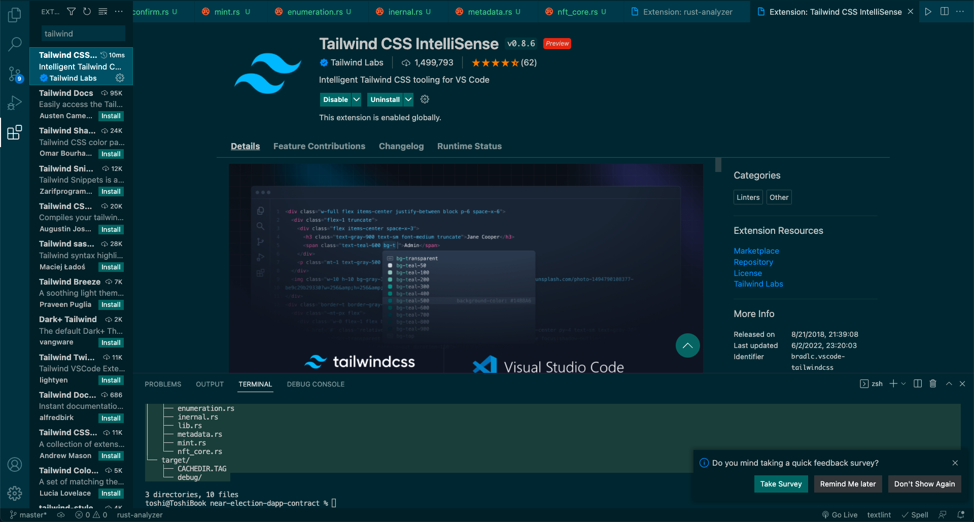
Task: Synchronize changes icon in status bar
Action: 61,514
